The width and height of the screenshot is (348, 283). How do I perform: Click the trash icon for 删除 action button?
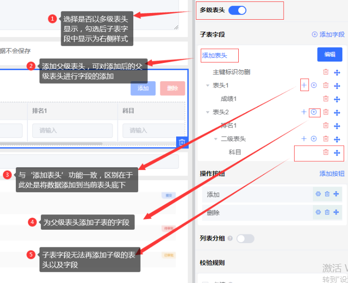(327, 212)
